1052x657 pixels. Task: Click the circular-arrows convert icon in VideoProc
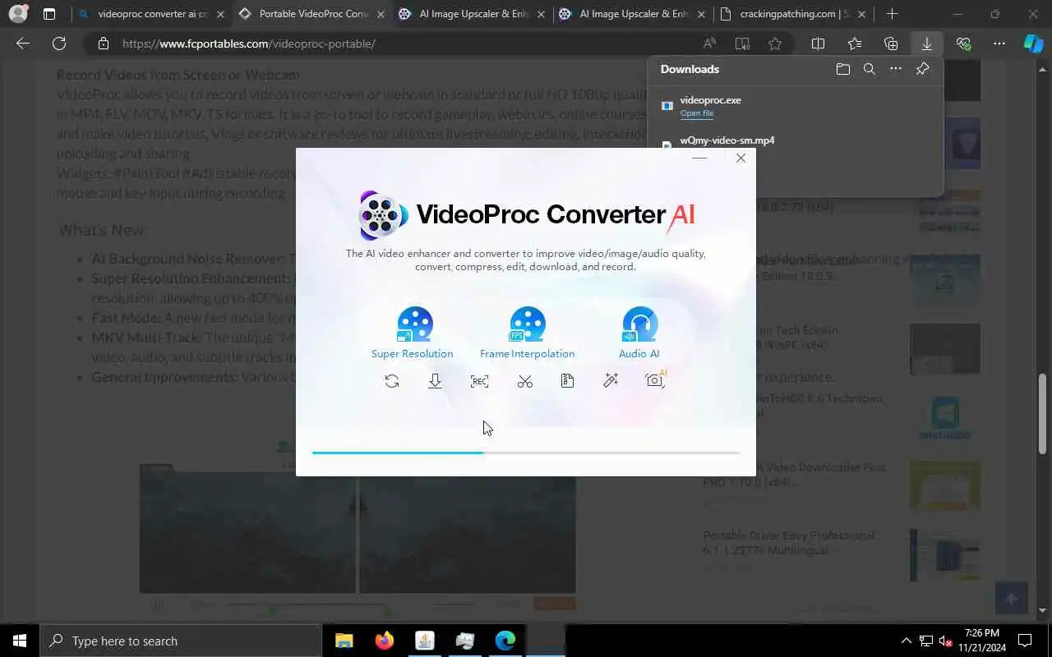coord(392,381)
